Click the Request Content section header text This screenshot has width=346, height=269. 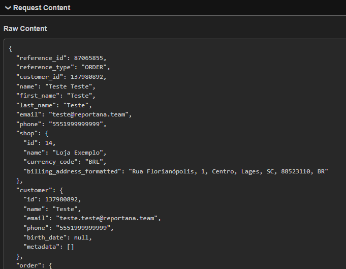(42, 8)
